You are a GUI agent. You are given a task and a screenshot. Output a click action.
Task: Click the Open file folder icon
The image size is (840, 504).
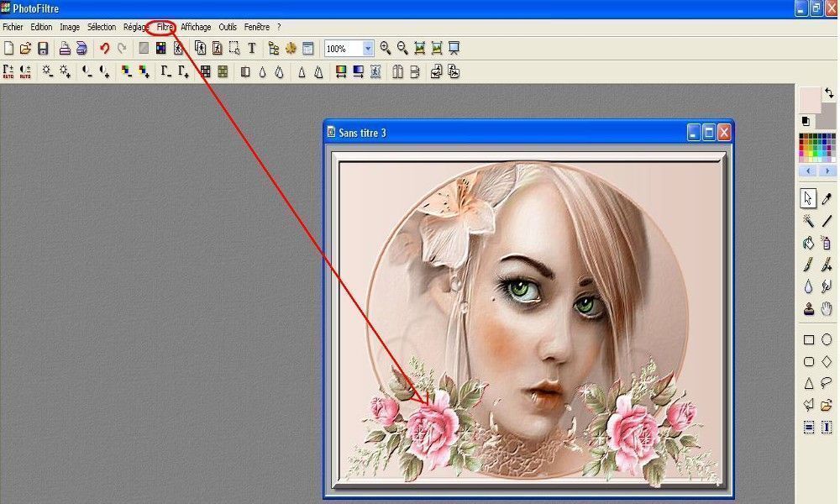click(x=25, y=48)
